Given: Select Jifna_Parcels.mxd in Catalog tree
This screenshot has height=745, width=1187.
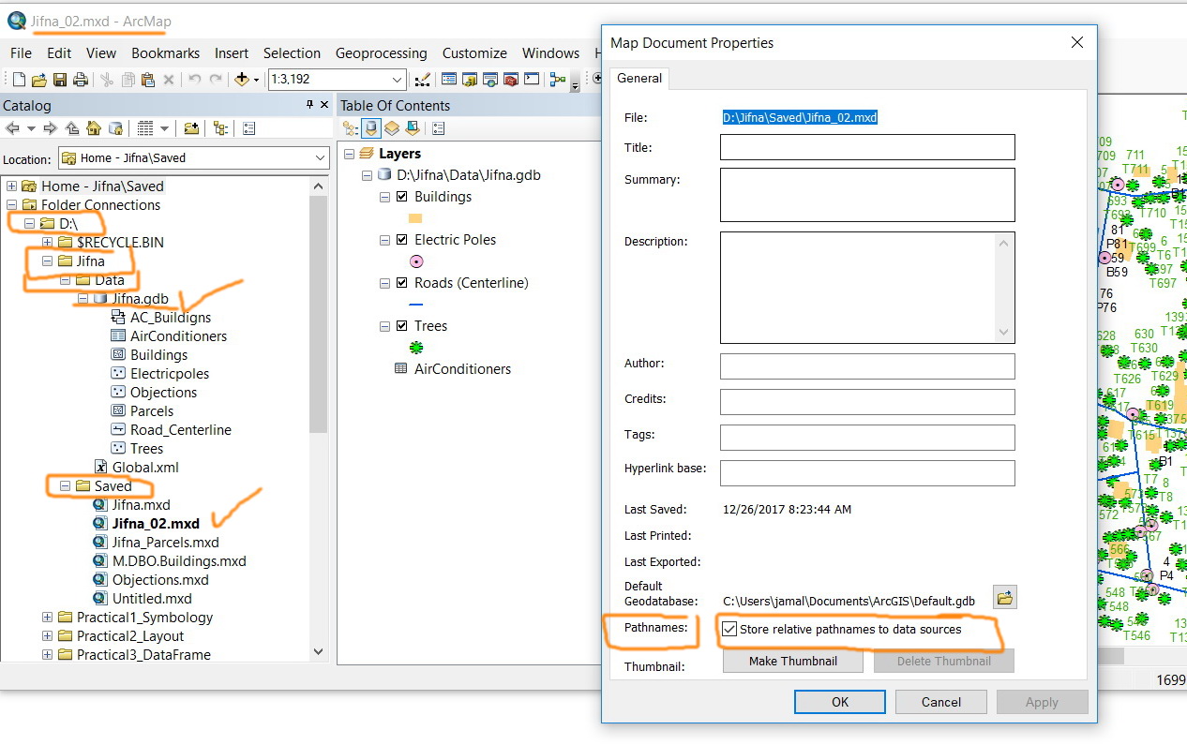Looking at the screenshot, I should click(166, 543).
